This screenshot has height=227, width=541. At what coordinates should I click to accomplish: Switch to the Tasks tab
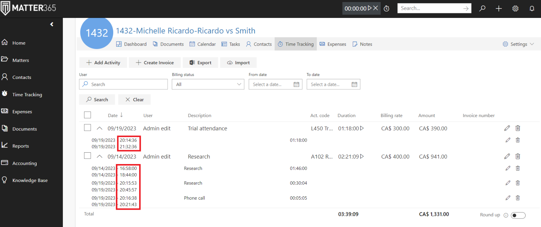pyautogui.click(x=231, y=44)
